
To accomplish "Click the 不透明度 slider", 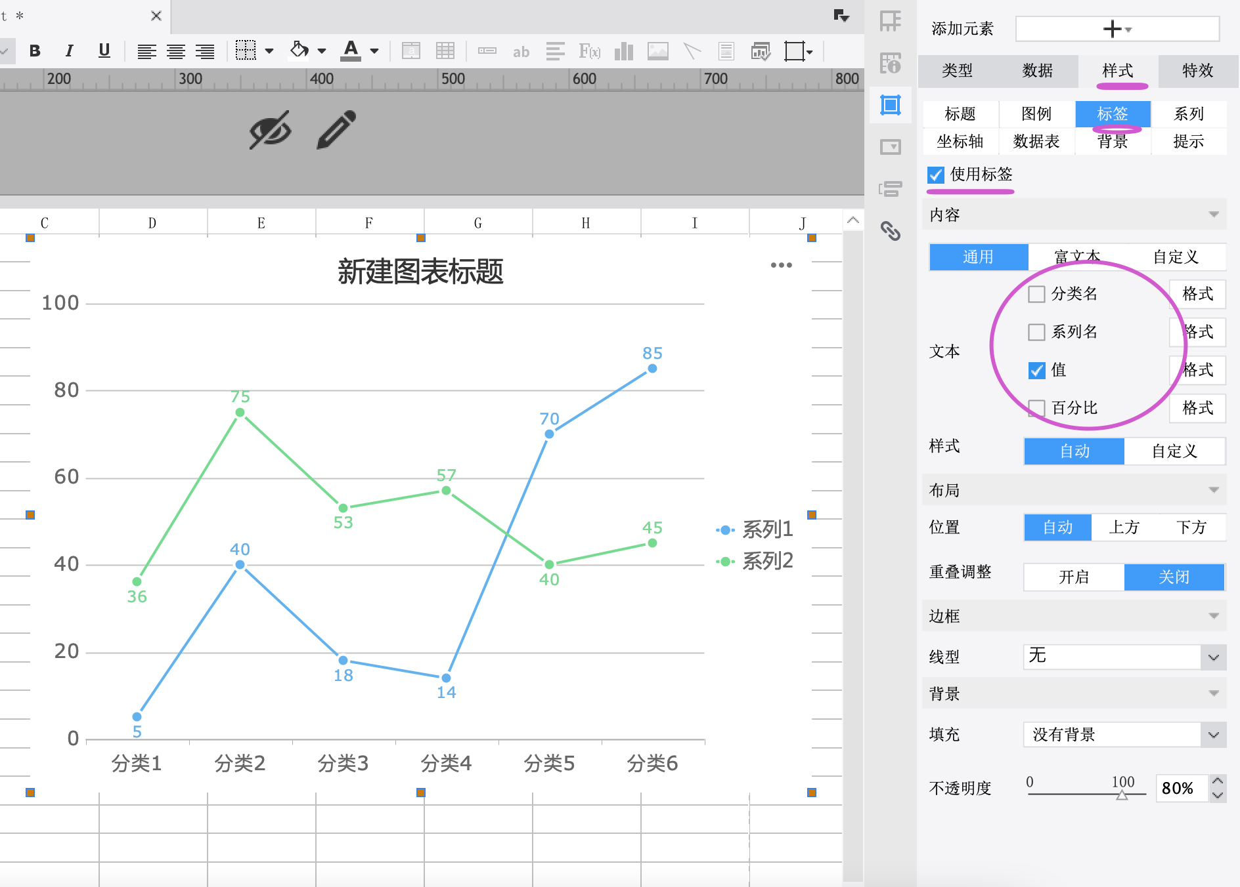I will [1086, 794].
